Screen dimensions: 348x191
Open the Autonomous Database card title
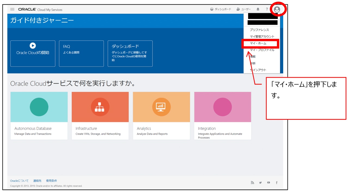pyautogui.click(x=33, y=129)
